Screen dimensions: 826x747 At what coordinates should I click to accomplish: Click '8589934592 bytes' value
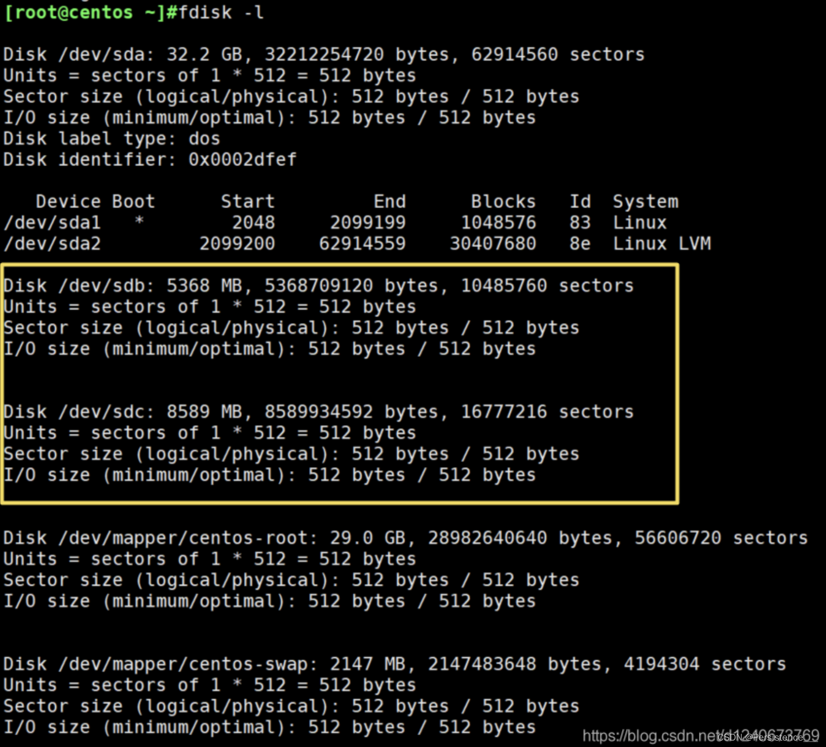point(351,412)
